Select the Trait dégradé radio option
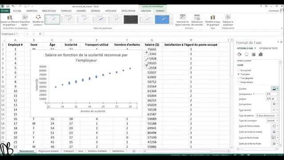 (239, 78)
